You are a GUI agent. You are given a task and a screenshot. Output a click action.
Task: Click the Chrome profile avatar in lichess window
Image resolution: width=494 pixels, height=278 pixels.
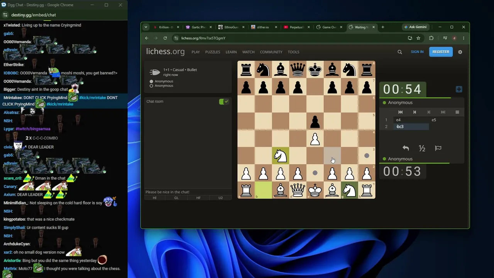(454, 38)
